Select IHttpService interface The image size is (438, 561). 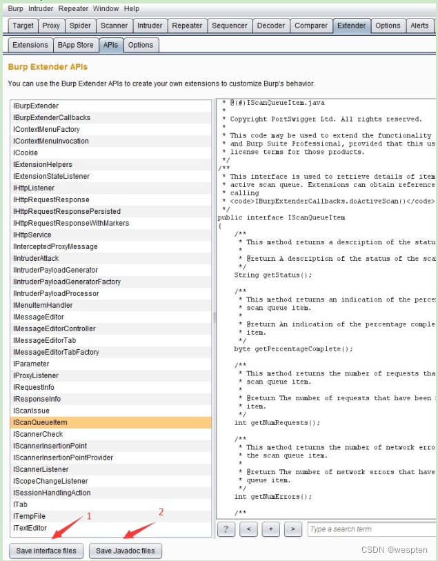pos(111,235)
